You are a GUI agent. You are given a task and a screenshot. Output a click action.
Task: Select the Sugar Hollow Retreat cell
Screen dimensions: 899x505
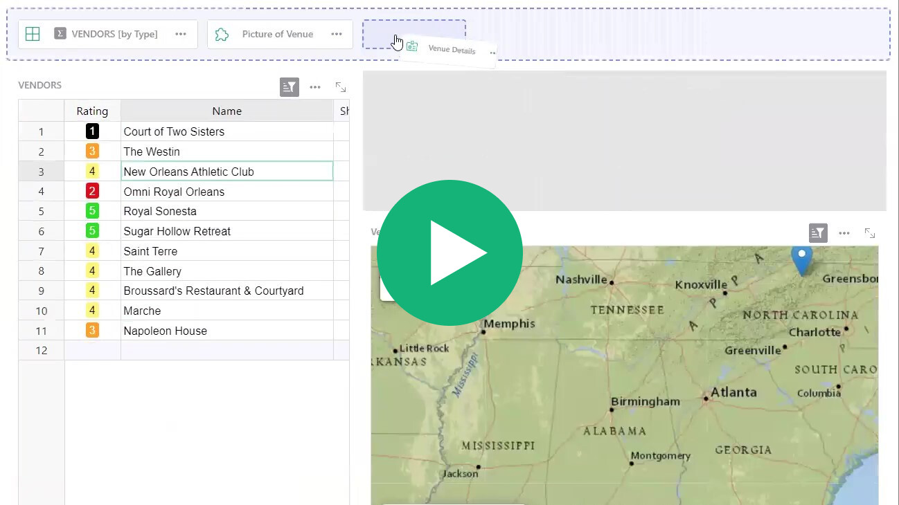point(227,231)
